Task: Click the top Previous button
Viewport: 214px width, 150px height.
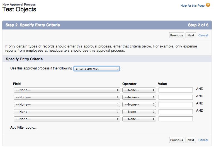Action: click(176, 35)
